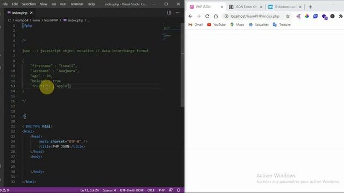Select the index.php editor tab

pyautogui.click(x=20, y=13)
